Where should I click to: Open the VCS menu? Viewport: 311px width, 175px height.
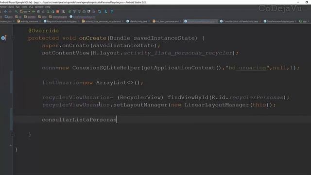pos(31,7)
